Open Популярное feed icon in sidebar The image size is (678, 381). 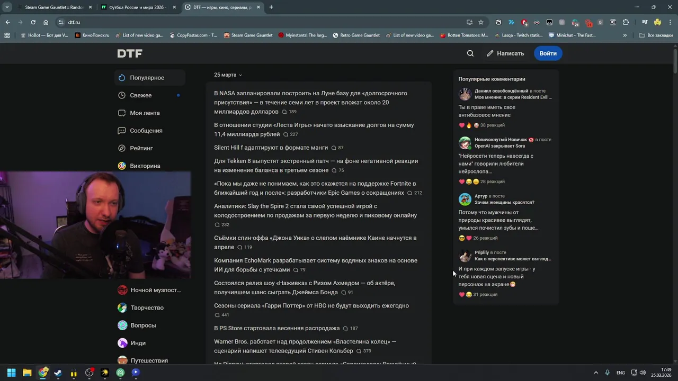coord(122,78)
